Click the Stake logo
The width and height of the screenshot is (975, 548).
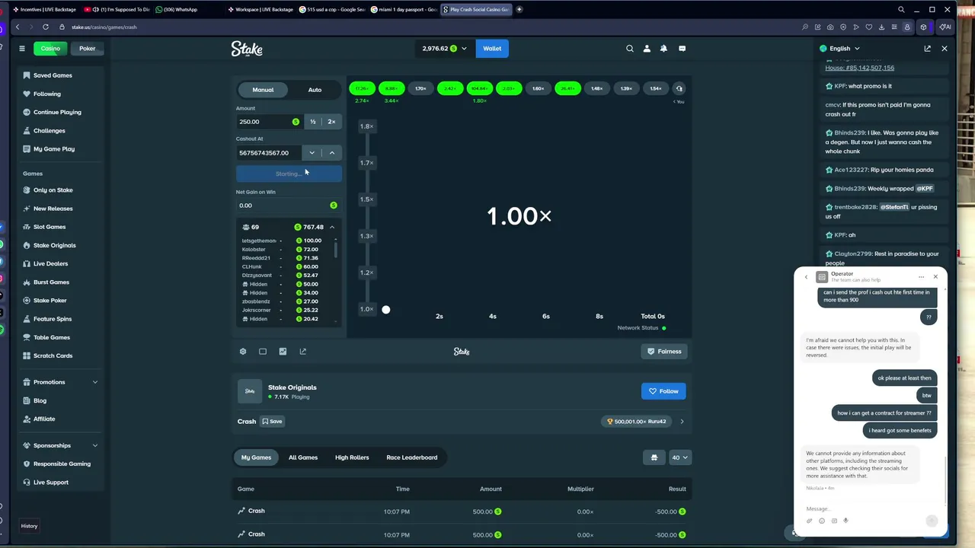(x=247, y=49)
